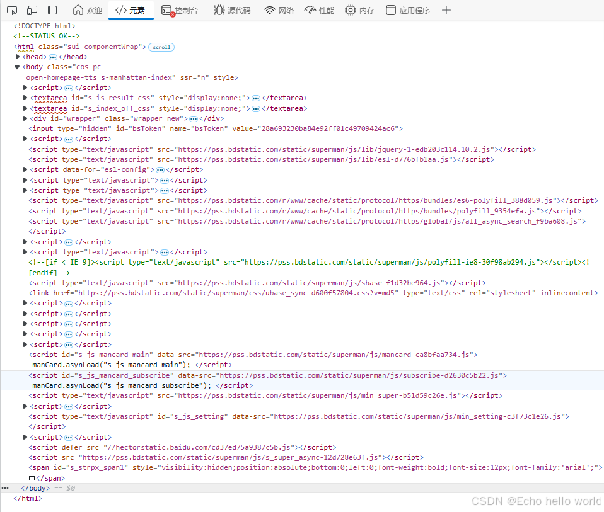Select the input bsToken element line
Viewport: 604px width, 512px height.
coord(216,129)
